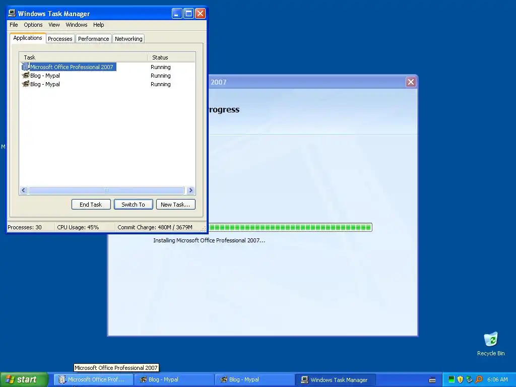Open the File menu in Task Manager
The height and width of the screenshot is (387, 516).
point(14,25)
